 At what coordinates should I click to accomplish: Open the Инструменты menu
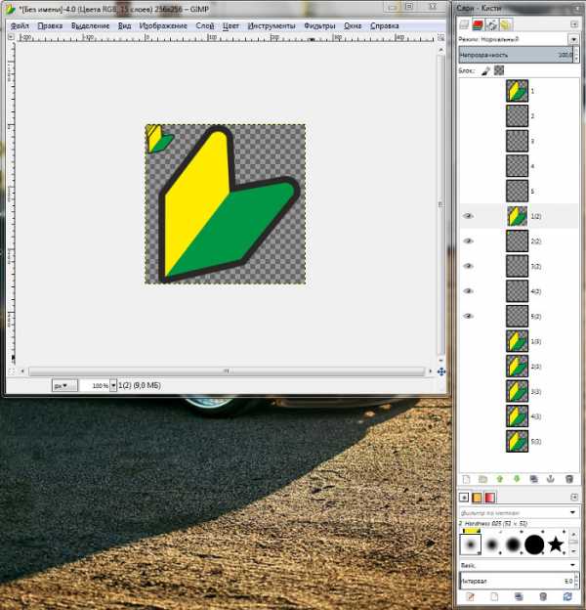272,25
